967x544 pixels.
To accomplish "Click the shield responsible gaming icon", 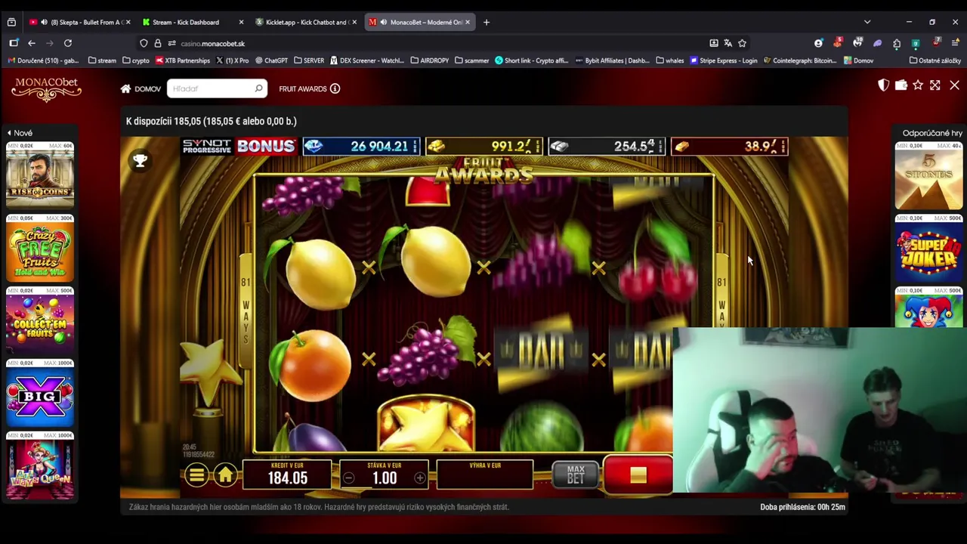I will click(883, 85).
